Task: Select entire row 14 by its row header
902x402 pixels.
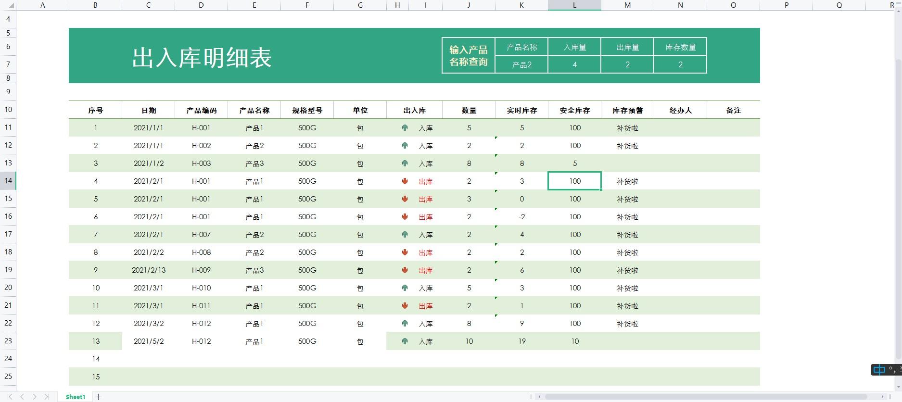Action: [x=8, y=181]
